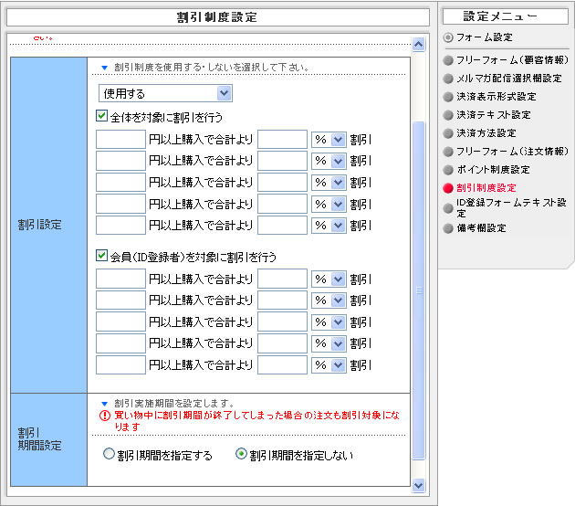Uncheck 全体を対象に割引を行う checkbox
The image size is (575, 506).
(102, 117)
